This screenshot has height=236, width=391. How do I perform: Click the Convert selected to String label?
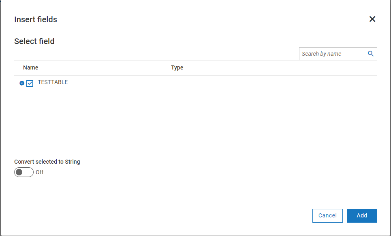click(47, 162)
